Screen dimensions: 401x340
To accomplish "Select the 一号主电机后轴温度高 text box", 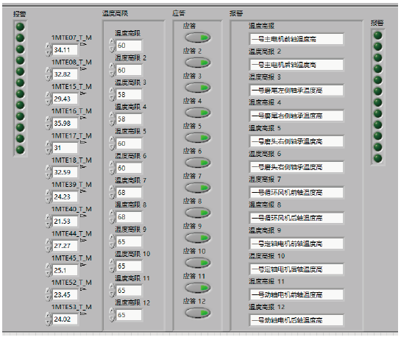I will (297, 65).
